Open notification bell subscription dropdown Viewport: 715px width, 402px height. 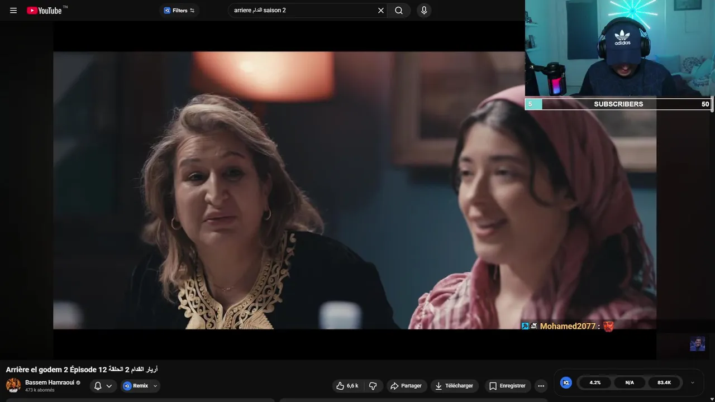click(x=103, y=386)
